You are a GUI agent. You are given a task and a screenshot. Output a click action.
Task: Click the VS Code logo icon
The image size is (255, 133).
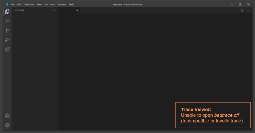click(x=6, y=4)
